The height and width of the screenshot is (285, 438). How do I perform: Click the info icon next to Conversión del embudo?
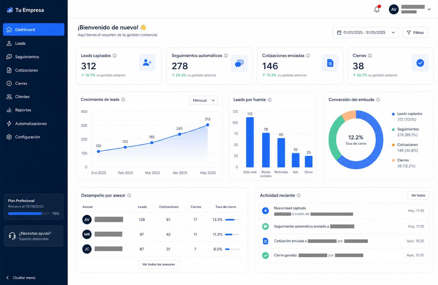[378, 100]
